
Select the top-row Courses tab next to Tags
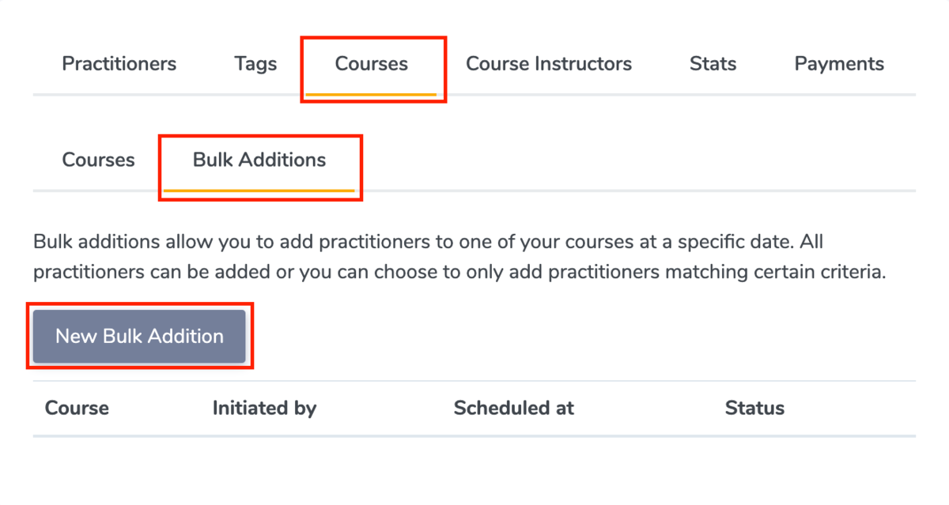(372, 64)
